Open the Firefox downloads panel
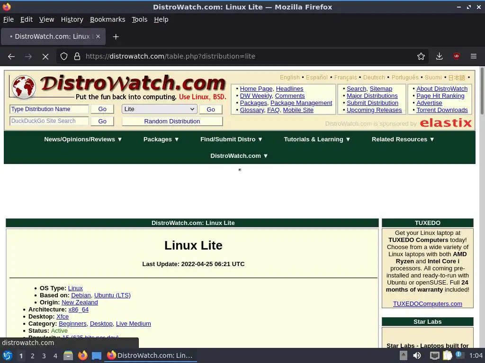 [439, 57]
